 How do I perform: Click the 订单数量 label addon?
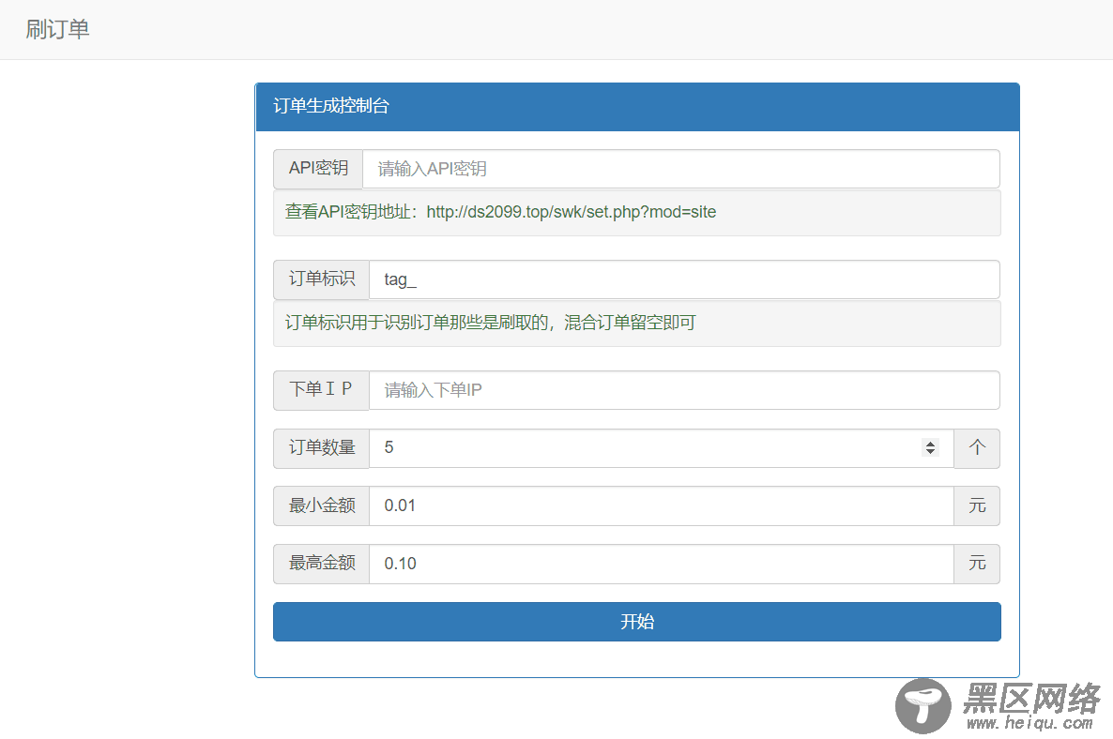[x=322, y=447]
